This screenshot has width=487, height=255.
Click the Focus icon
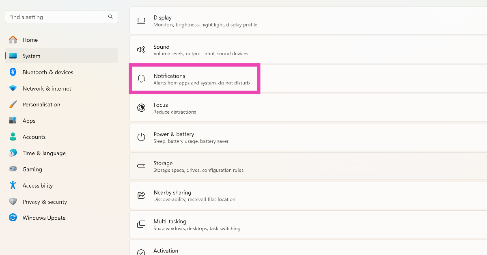tap(141, 108)
